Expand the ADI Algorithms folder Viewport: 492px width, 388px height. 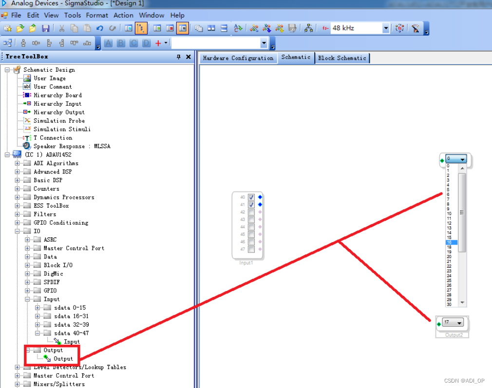(x=17, y=163)
